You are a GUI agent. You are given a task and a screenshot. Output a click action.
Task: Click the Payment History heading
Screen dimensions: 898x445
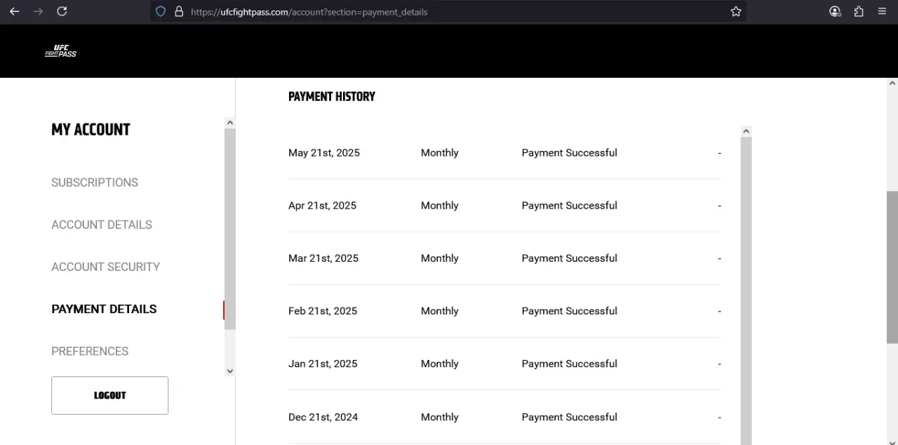(332, 97)
